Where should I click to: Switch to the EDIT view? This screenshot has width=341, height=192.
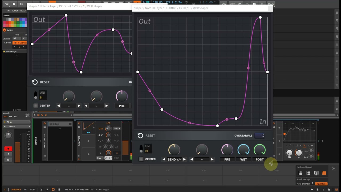[x=33, y=190]
